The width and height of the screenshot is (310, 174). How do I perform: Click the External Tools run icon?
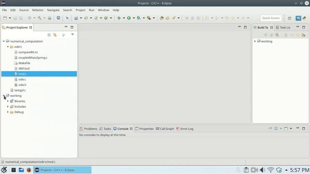tap(149, 18)
